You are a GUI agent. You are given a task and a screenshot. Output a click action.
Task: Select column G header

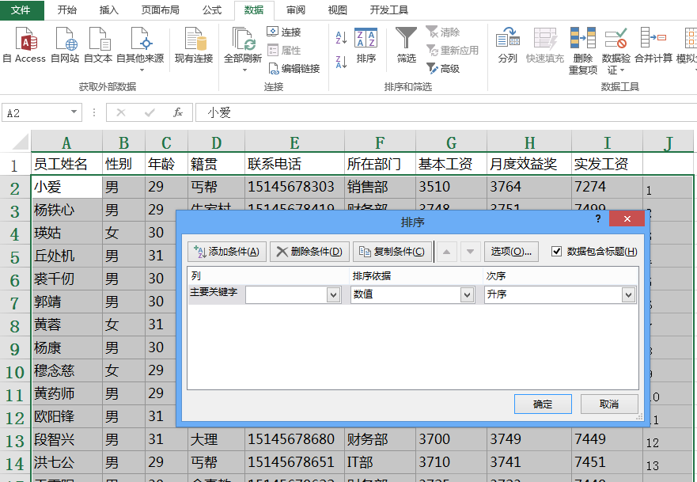(451, 142)
